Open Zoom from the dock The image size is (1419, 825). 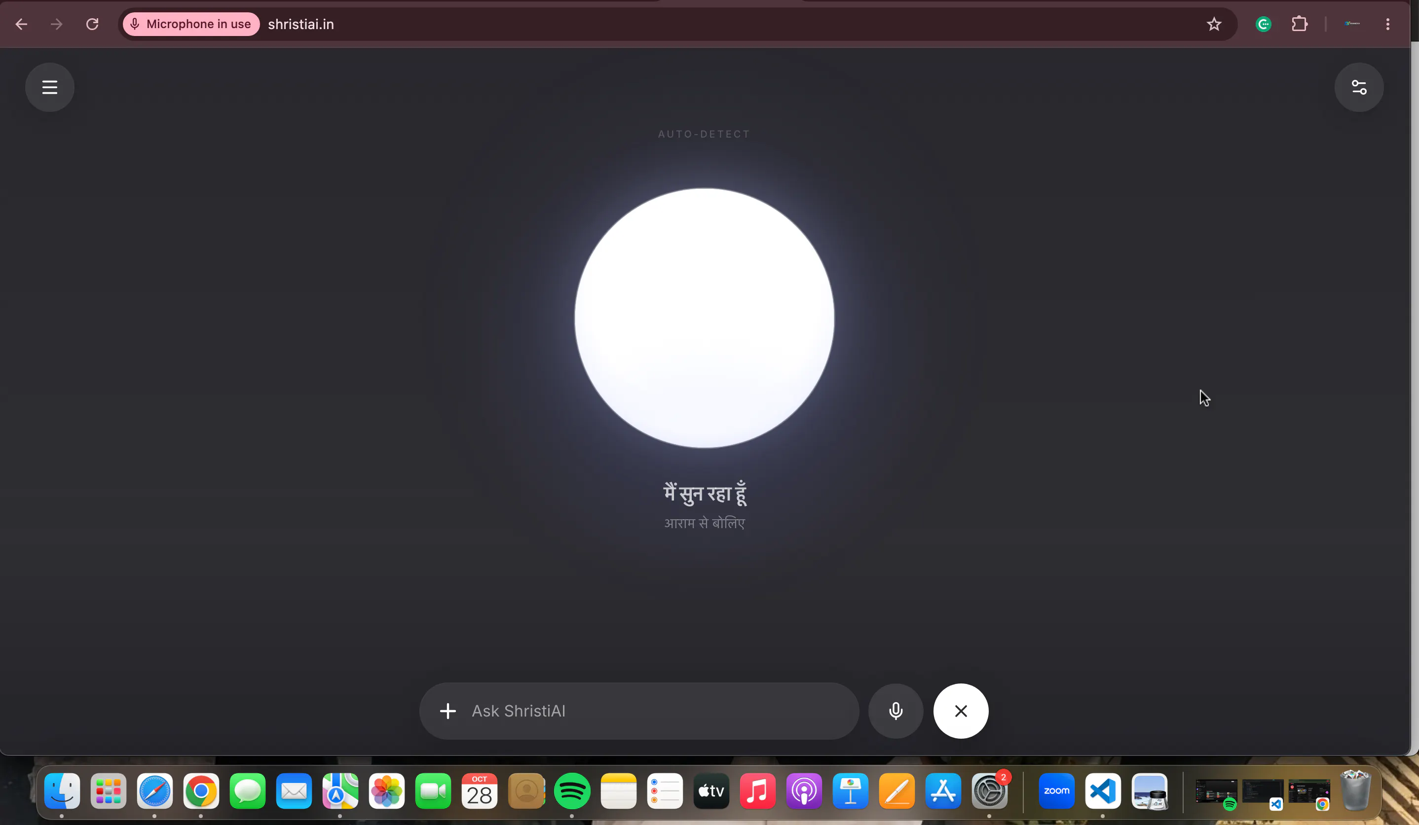pos(1056,790)
